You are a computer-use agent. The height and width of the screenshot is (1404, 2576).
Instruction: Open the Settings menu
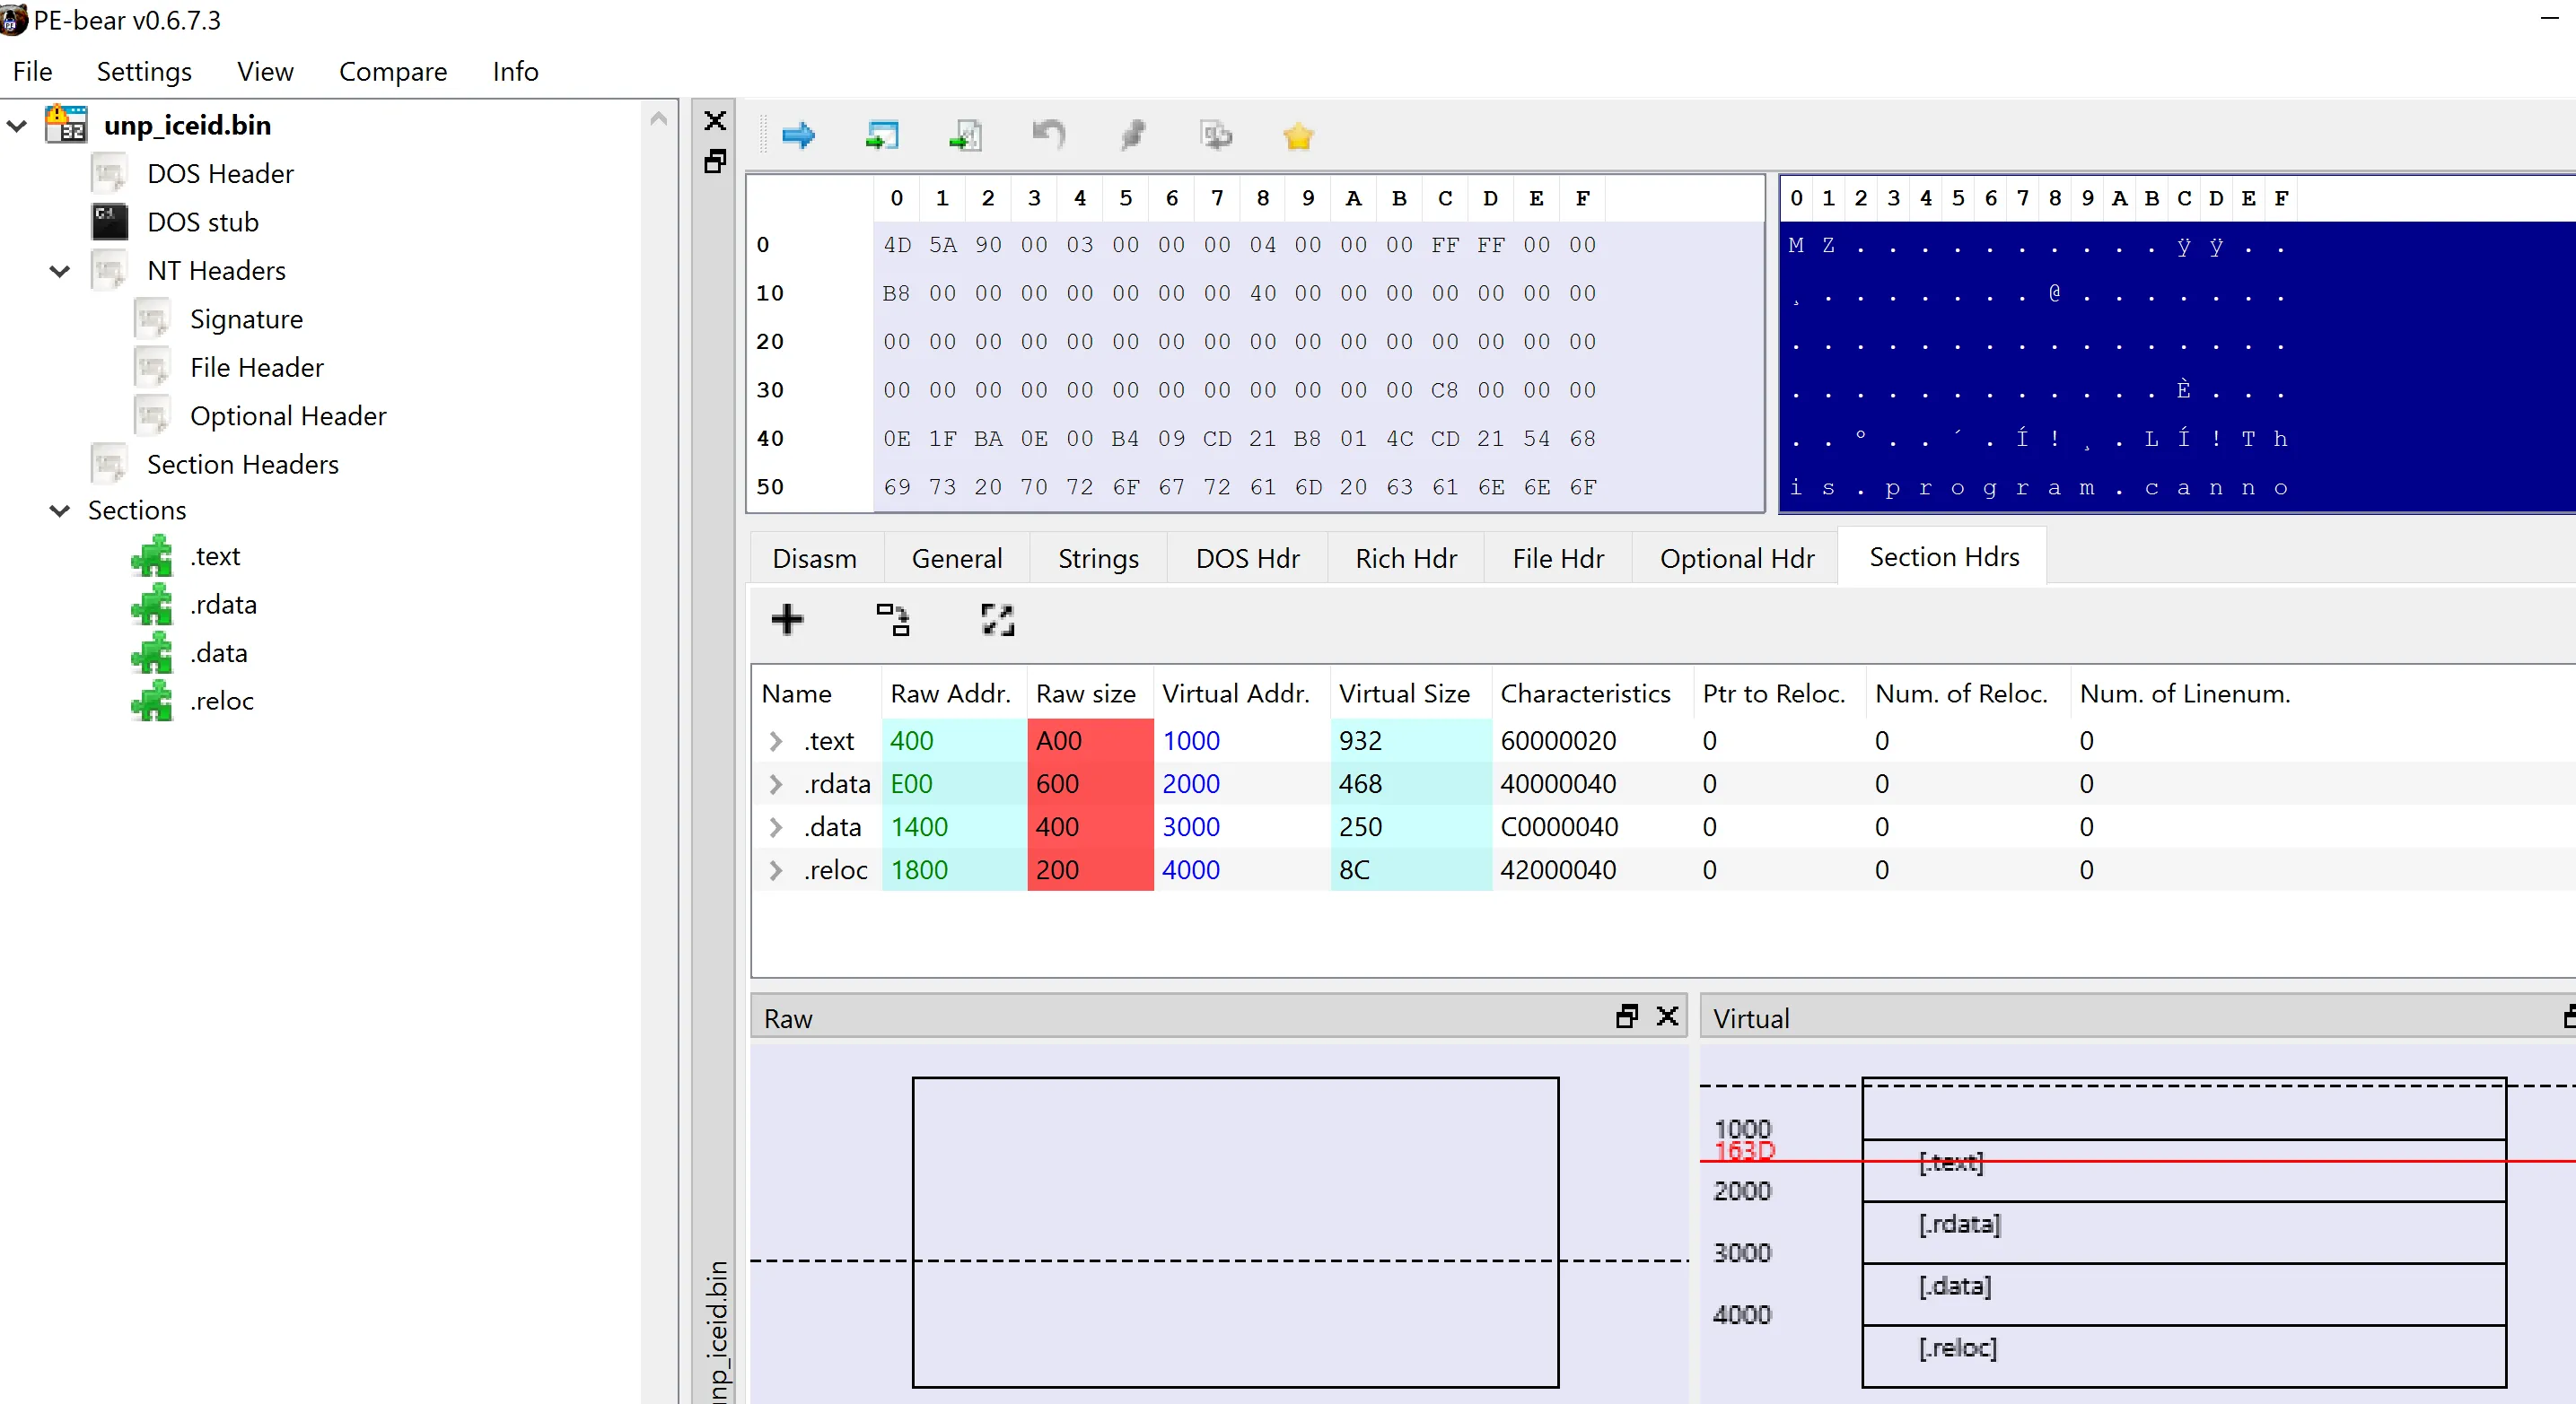pyautogui.click(x=144, y=71)
